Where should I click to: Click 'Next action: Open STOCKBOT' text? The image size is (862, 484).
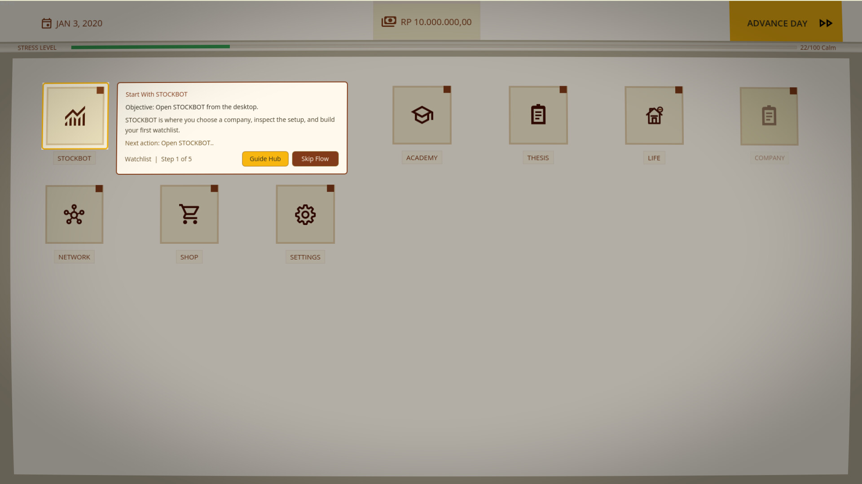[x=169, y=143]
